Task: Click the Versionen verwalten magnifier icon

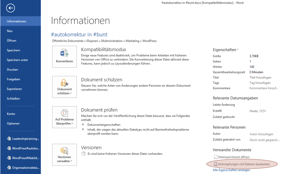Action: pyautogui.click(x=64, y=151)
